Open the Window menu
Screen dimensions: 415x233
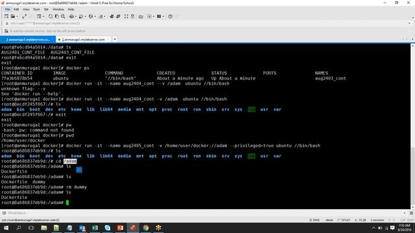pyautogui.click(x=58, y=9)
